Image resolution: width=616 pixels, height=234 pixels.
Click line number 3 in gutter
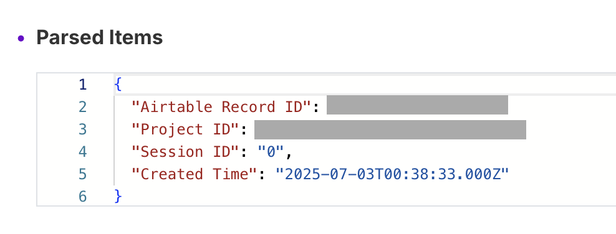pyautogui.click(x=82, y=129)
